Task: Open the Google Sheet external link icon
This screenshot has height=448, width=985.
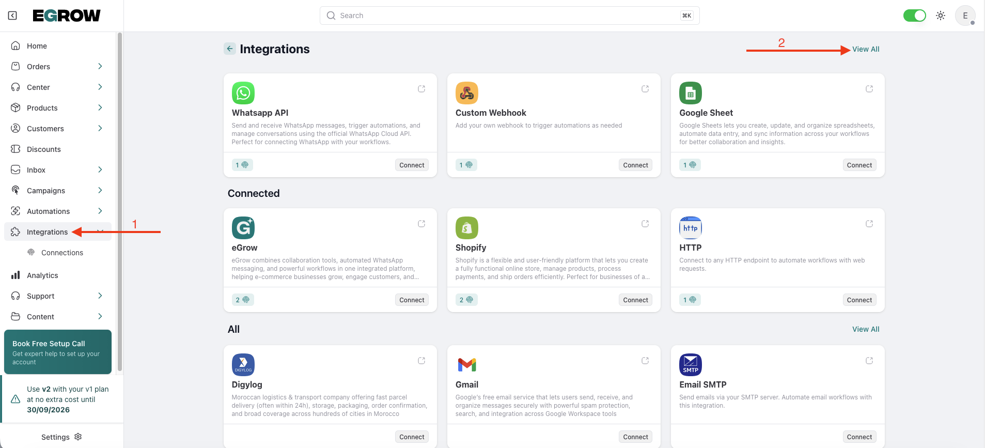Action: (869, 89)
